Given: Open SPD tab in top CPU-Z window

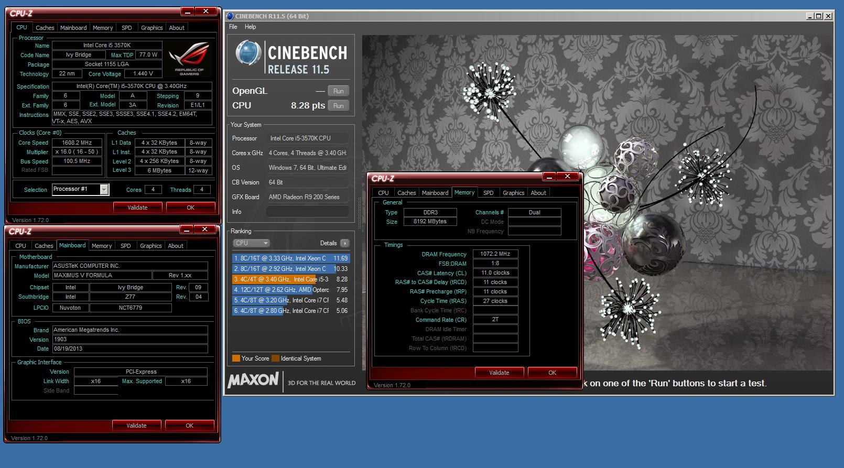Looking at the screenshot, I should [127, 28].
